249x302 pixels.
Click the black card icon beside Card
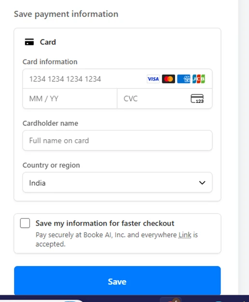click(29, 42)
